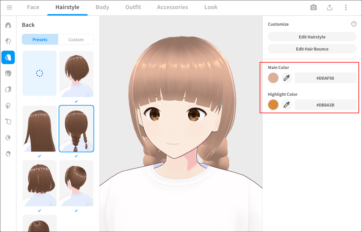The width and height of the screenshot is (362, 232).
Task: Switch to the Presets list
Action: 40,39
